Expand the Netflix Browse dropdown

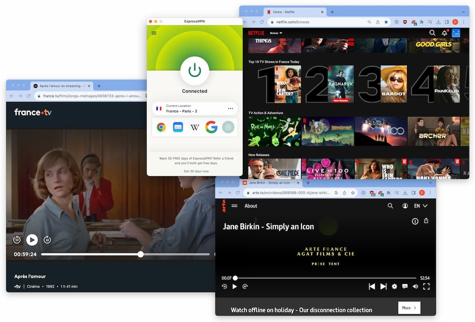click(276, 33)
